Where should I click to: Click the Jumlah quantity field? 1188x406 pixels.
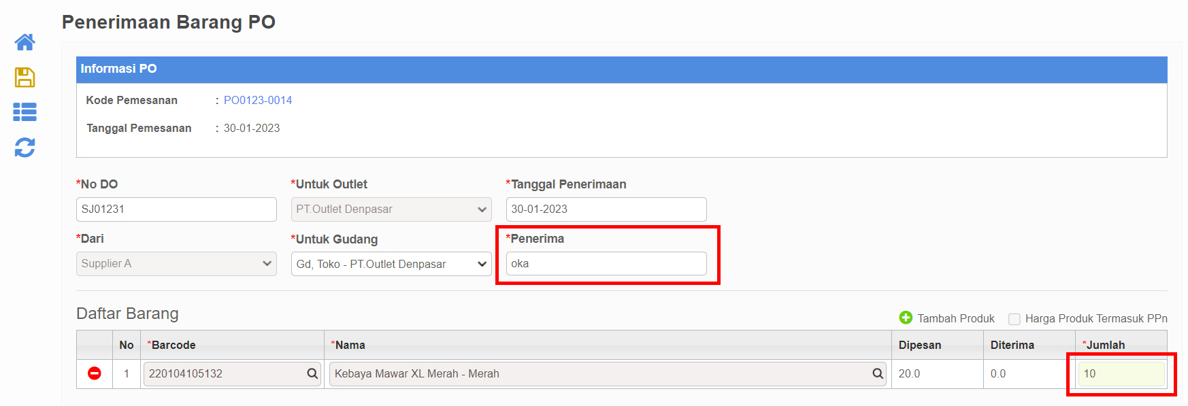coord(1121,374)
